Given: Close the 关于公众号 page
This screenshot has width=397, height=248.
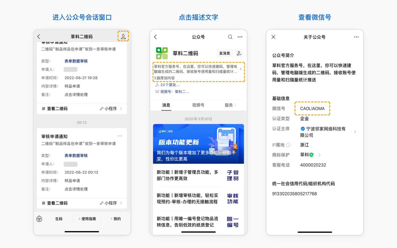Looking at the screenshot, I should (x=273, y=37).
